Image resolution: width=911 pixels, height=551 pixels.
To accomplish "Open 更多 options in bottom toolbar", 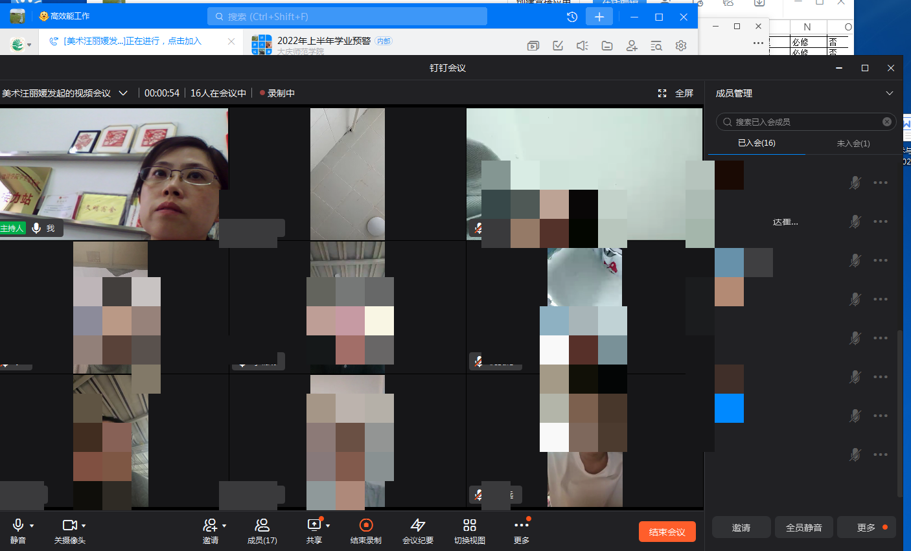I will pyautogui.click(x=521, y=525).
